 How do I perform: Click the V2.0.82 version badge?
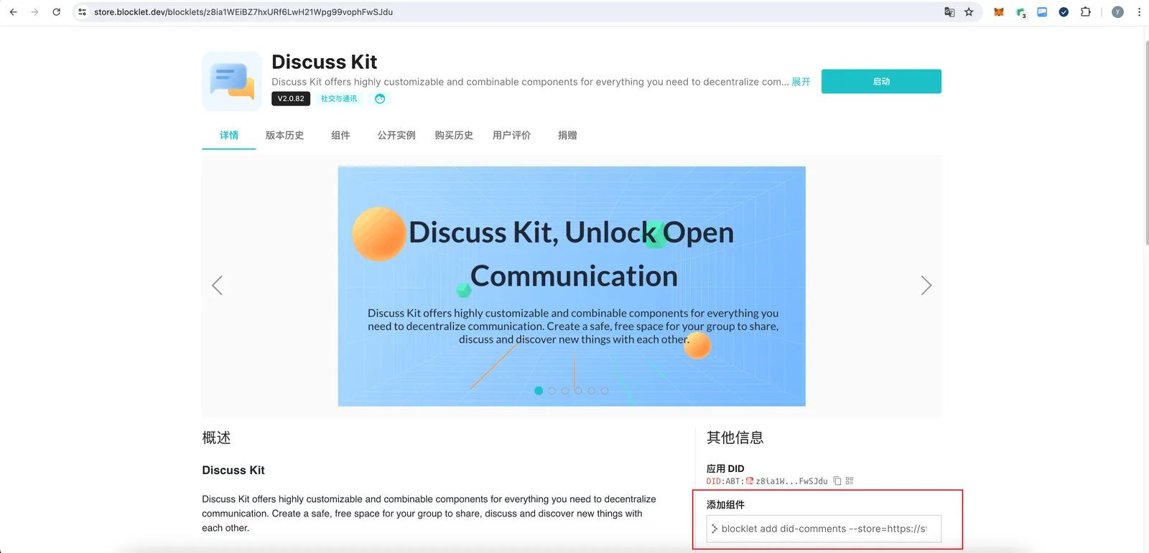pos(291,99)
